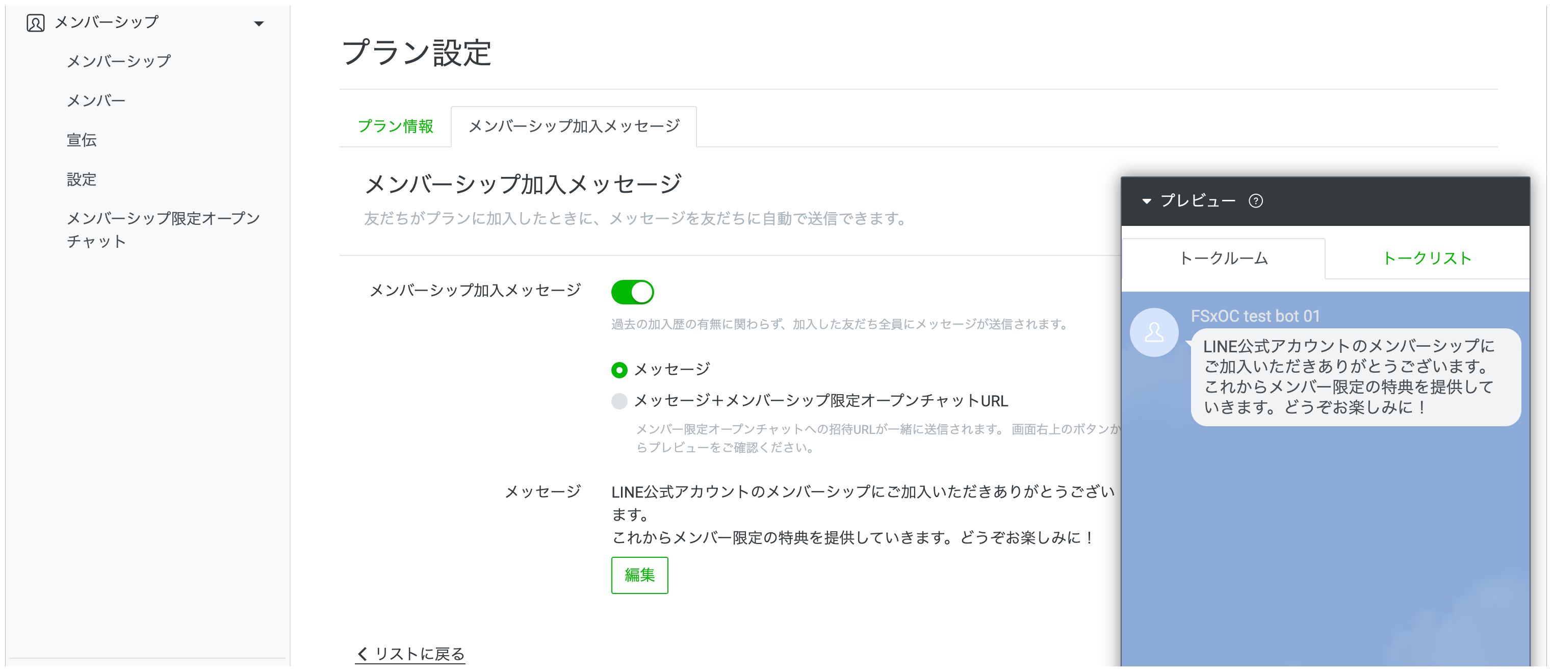Viewport: 1552px width, 672px height.
Task: Switch to the プラン情報 tab
Action: (395, 126)
